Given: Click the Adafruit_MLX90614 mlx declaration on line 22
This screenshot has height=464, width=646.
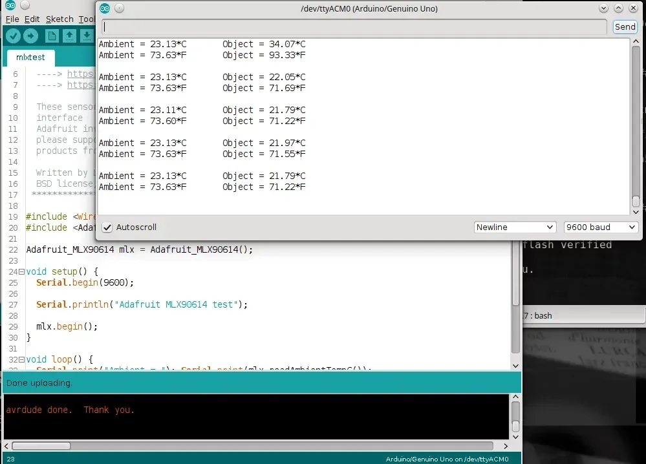Looking at the screenshot, I should point(140,249).
